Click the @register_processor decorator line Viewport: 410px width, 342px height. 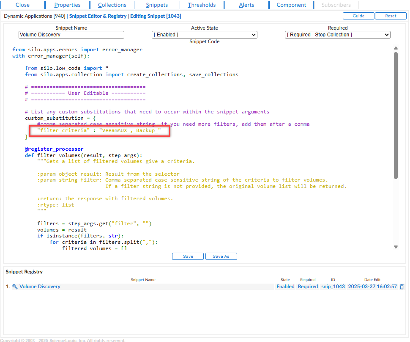(54, 149)
